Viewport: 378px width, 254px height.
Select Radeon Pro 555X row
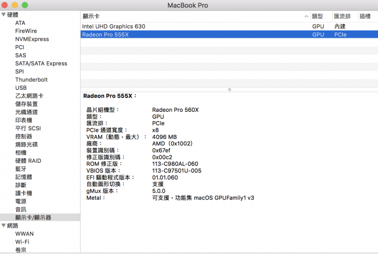tap(229, 35)
